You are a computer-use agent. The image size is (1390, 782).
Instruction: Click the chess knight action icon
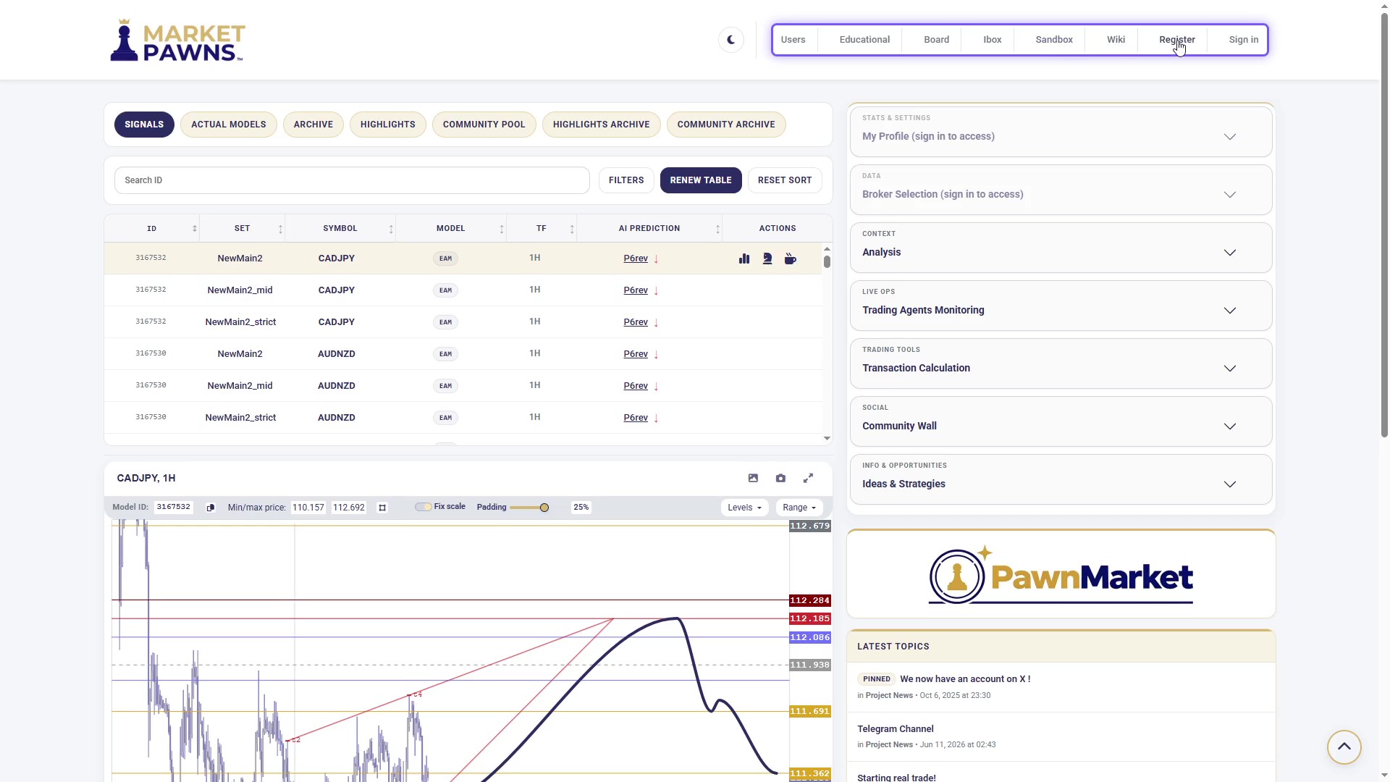[x=767, y=258]
